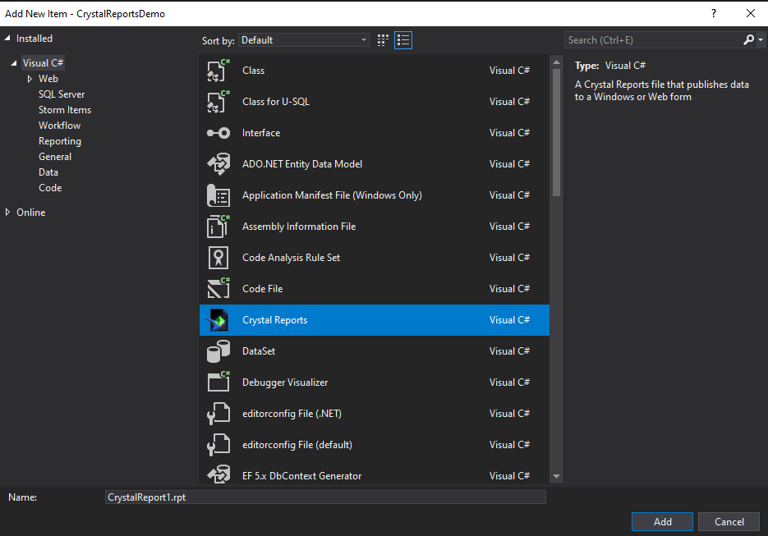Select "editorconfig File (.NET)" text
This screenshot has width=768, height=536.
[292, 414]
